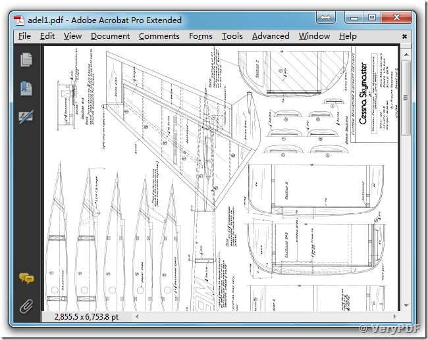The image size is (428, 340).
Task: Click the horizontal scrollbar right arrow
Action: click(x=394, y=316)
